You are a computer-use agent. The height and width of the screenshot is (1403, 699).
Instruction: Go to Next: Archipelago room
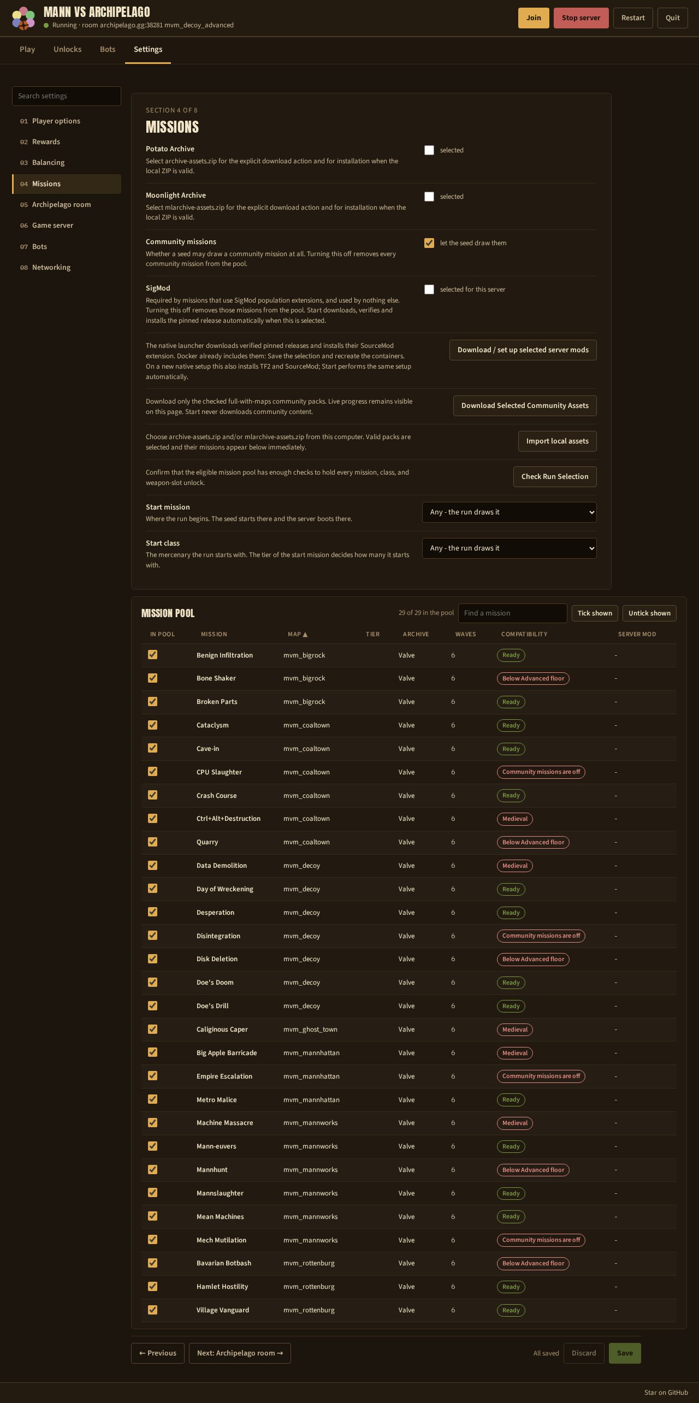240,1353
